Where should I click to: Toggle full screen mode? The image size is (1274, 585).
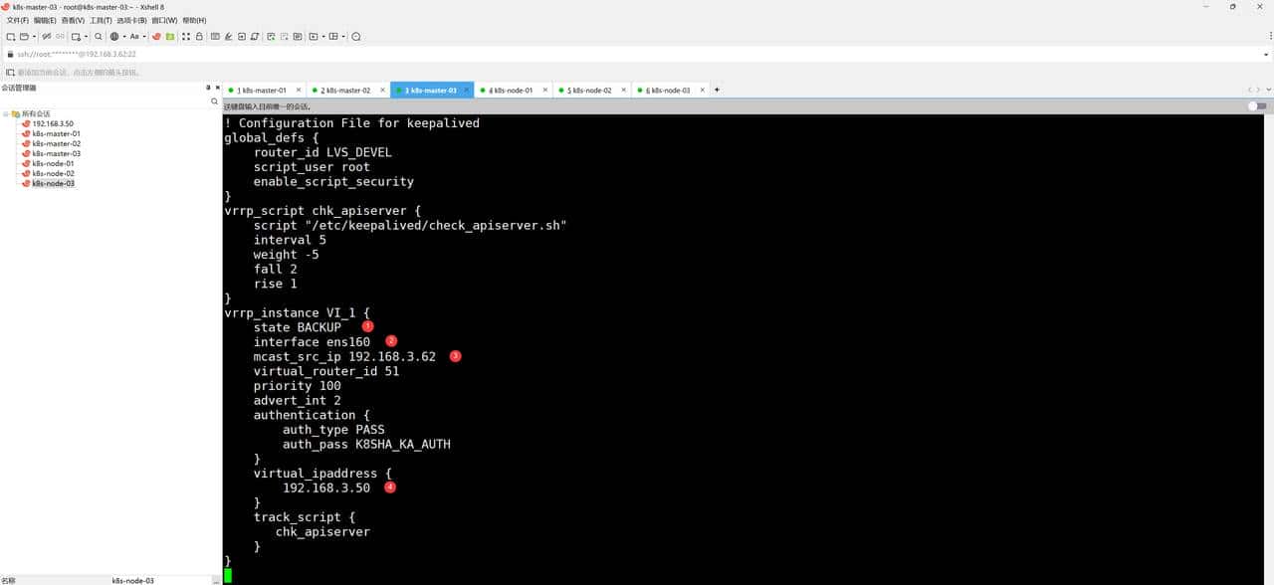click(x=185, y=37)
